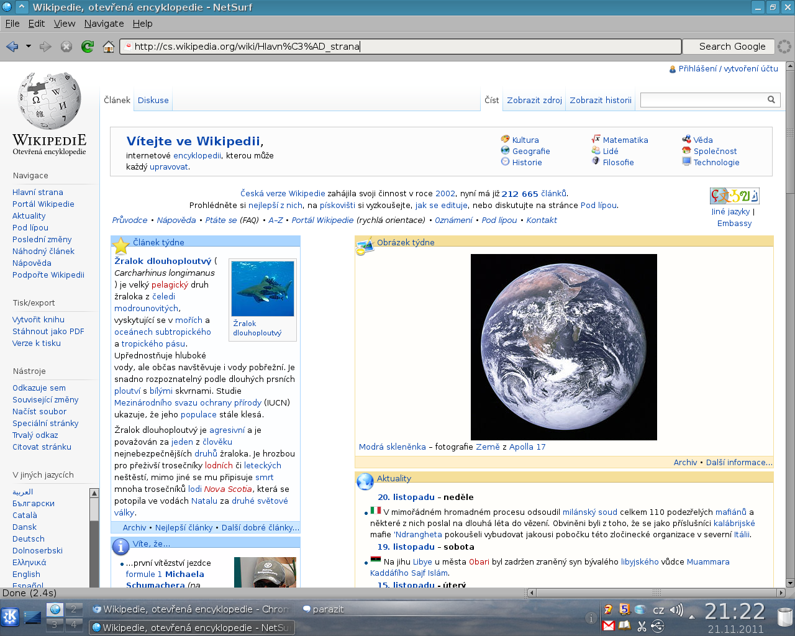The image size is (795, 636).
Task: Open Nejlepší články link
Action: coord(184,528)
